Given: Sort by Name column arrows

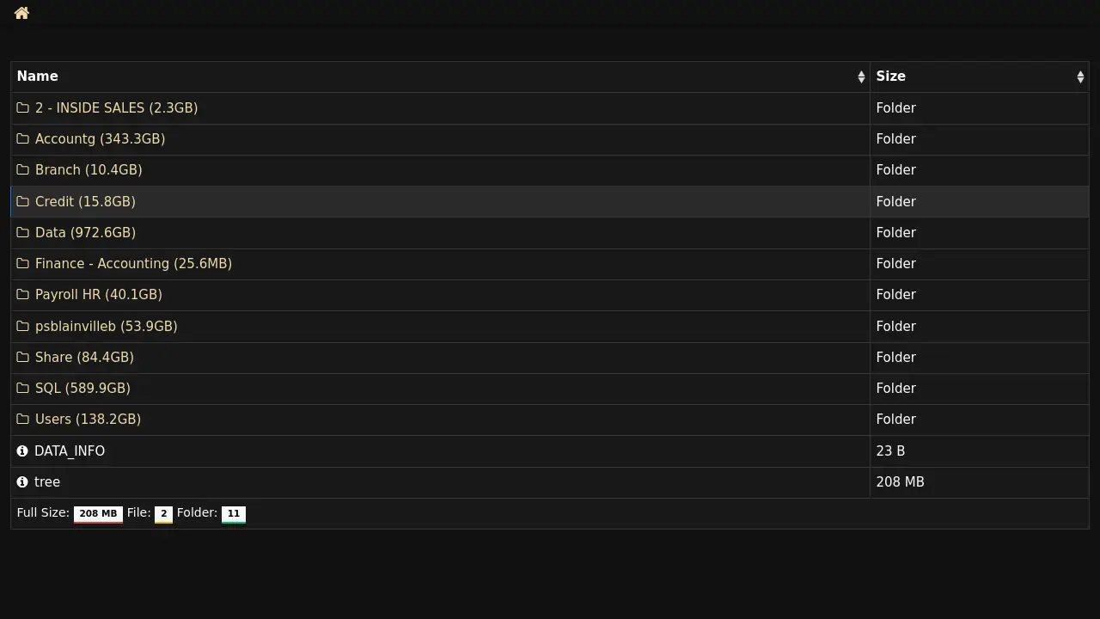Looking at the screenshot, I should pos(861,77).
